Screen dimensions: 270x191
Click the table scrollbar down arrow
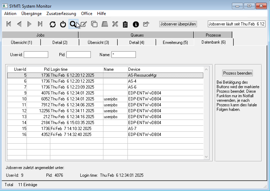tap(206, 157)
